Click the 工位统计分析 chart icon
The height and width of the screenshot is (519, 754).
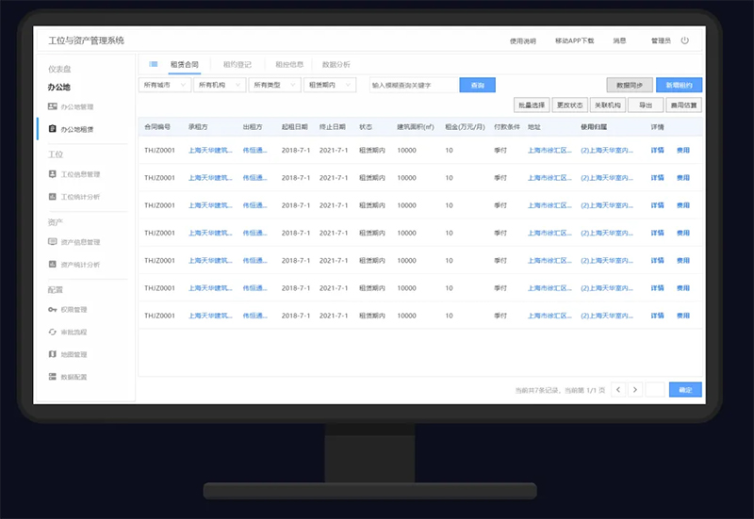[53, 197]
